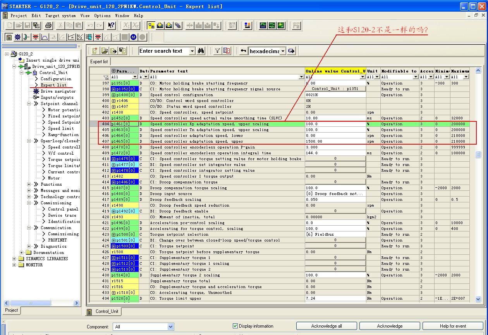This screenshot has height=335, width=488.
Task: Open the search text history dropdown arrow
Action: click(192, 51)
